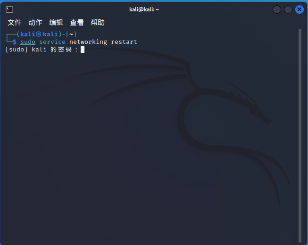Click the terminal vertical scrollbar

coord(300,135)
